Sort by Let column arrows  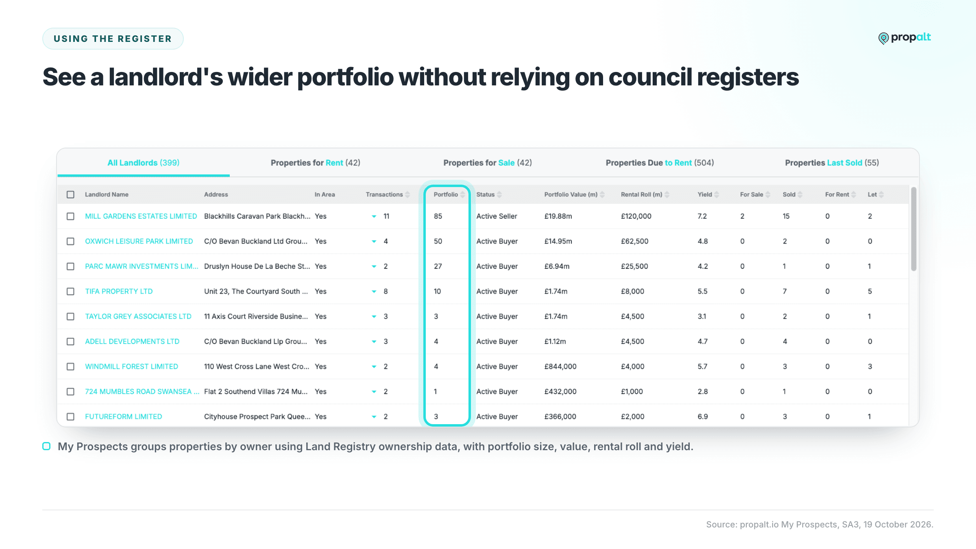pos(881,195)
